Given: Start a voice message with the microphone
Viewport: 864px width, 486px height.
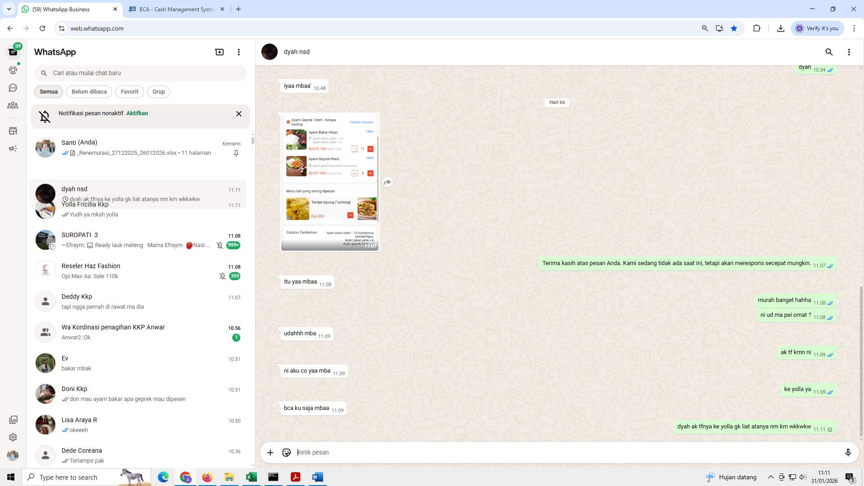Looking at the screenshot, I should coord(848,452).
